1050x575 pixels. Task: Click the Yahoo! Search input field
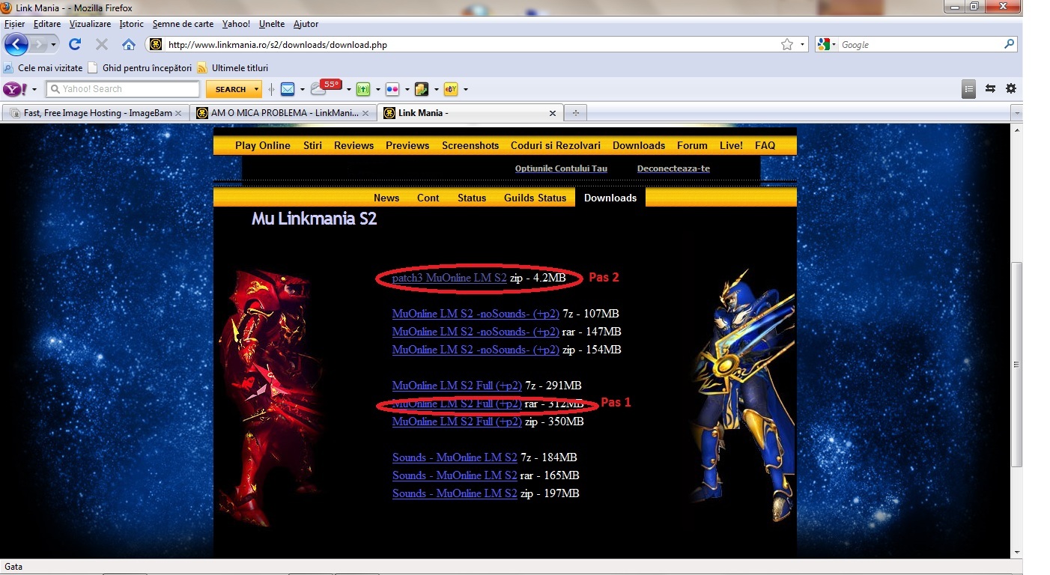click(122, 89)
